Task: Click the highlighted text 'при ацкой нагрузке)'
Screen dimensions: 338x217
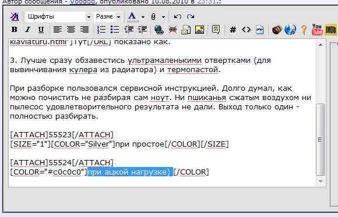Action: pos(130,172)
